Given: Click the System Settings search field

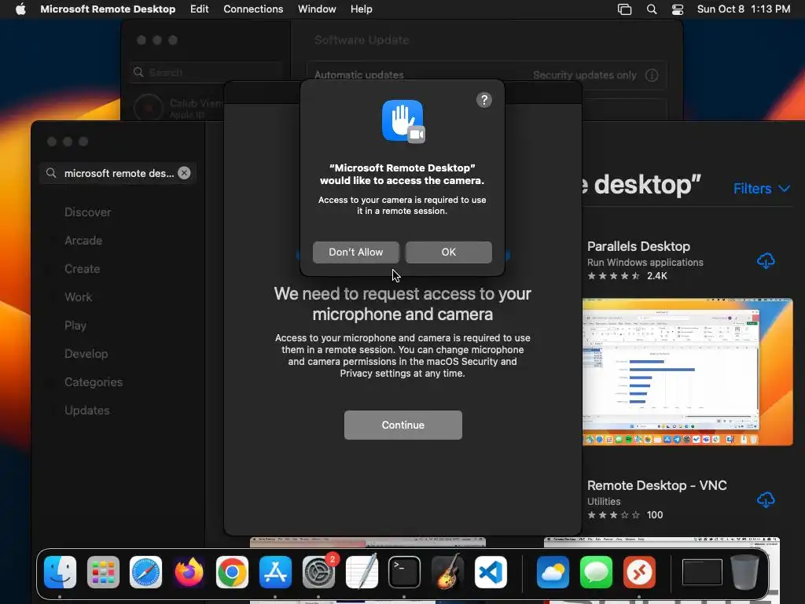Looking at the screenshot, I should pyautogui.click(x=207, y=72).
